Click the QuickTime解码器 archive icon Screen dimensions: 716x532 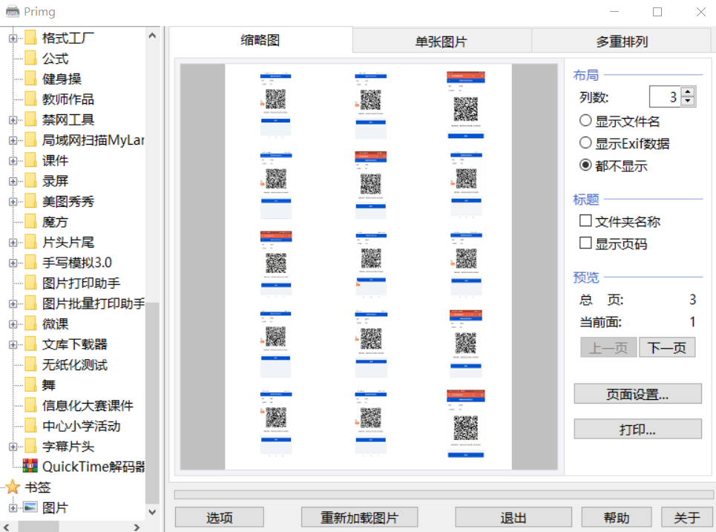30,466
